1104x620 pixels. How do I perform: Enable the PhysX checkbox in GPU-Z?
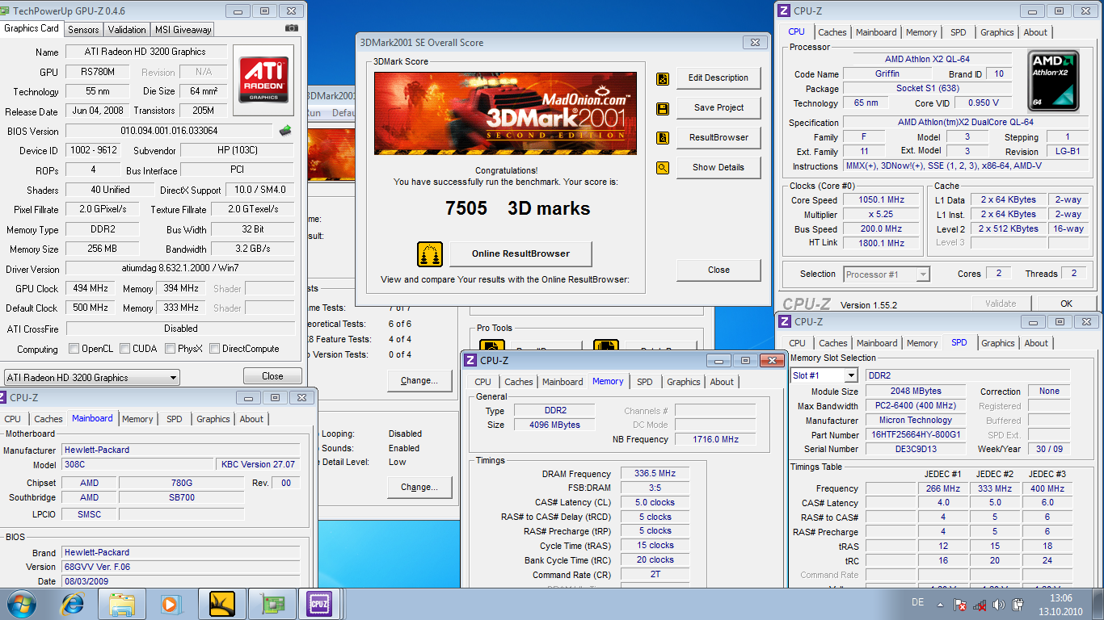point(171,349)
